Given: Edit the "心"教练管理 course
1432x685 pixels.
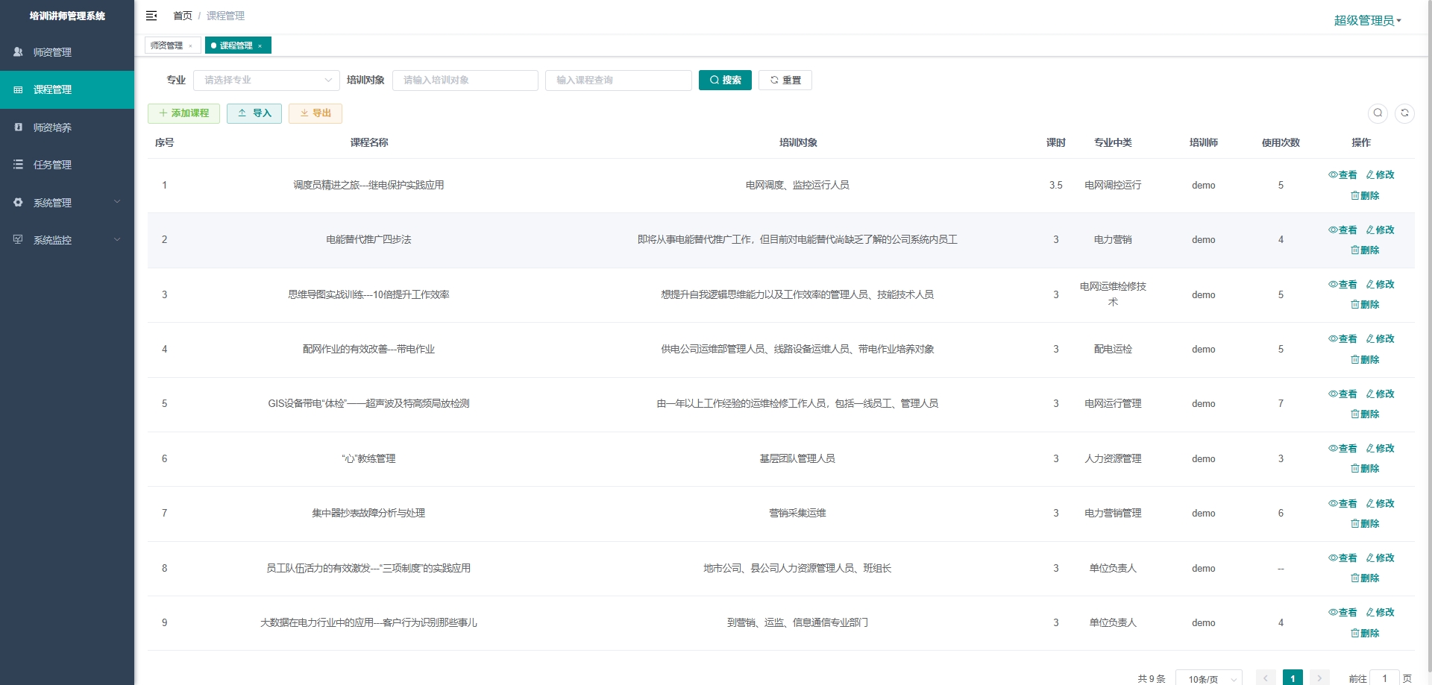Looking at the screenshot, I should coord(1380,449).
